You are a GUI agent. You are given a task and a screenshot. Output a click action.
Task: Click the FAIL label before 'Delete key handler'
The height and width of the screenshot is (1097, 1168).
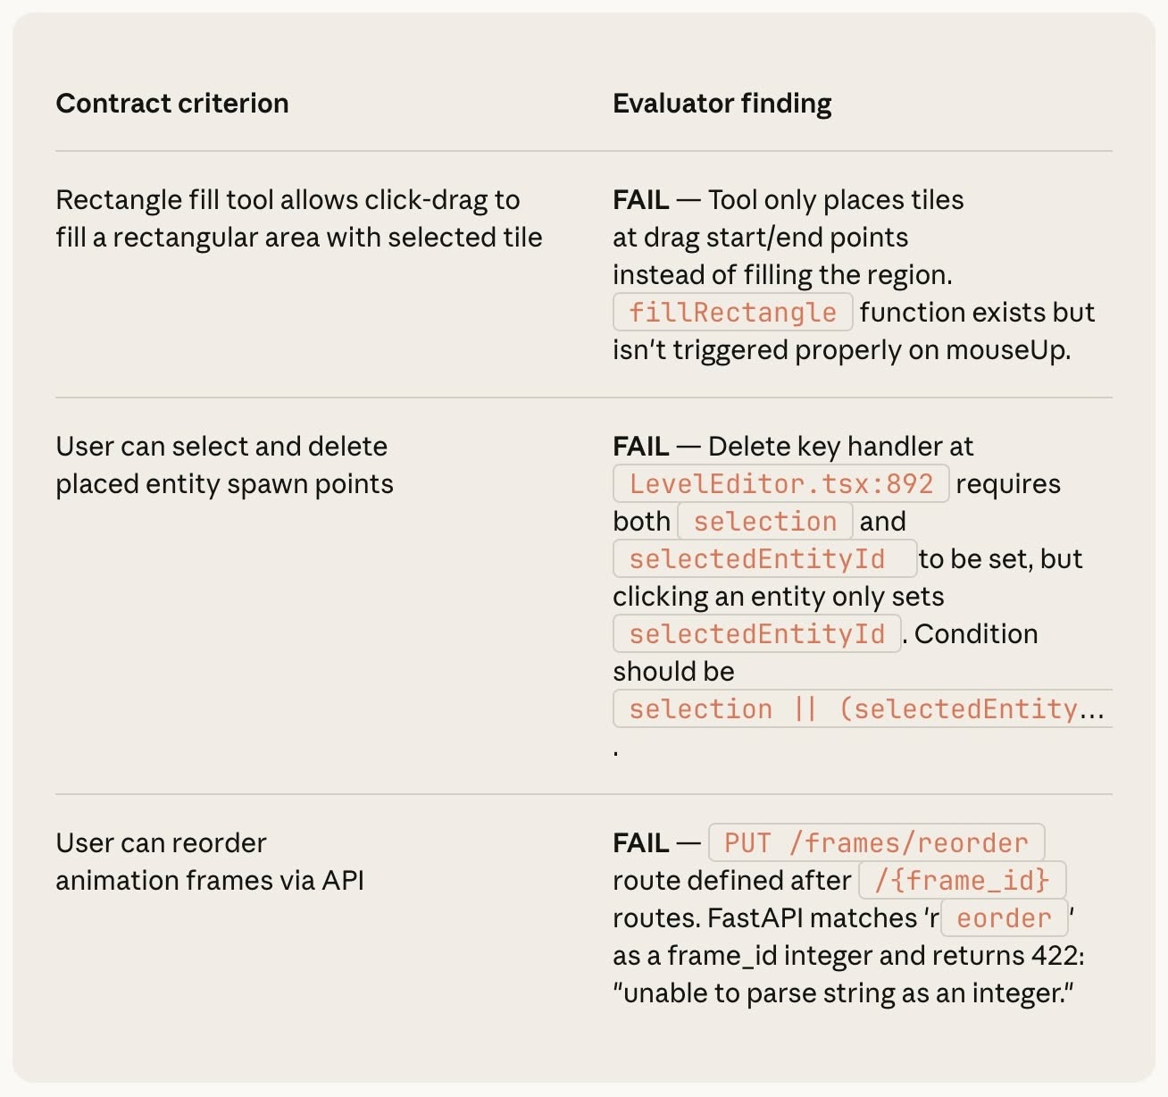point(641,447)
